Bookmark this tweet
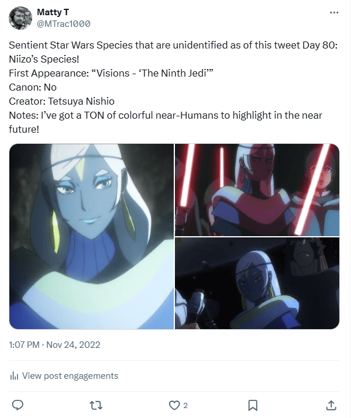The width and height of the screenshot is (351, 418). click(253, 406)
